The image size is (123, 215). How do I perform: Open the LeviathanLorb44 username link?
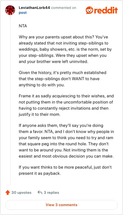[x=34, y=8]
